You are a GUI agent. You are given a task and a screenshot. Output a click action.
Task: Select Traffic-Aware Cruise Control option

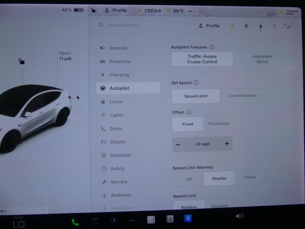point(202,59)
